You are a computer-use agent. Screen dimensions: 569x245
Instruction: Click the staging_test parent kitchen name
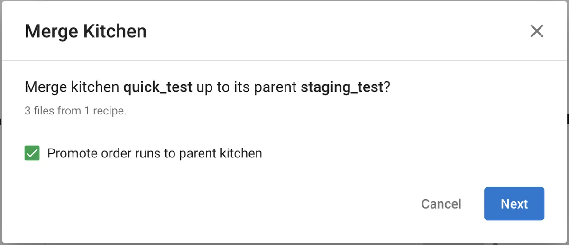click(341, 87)
